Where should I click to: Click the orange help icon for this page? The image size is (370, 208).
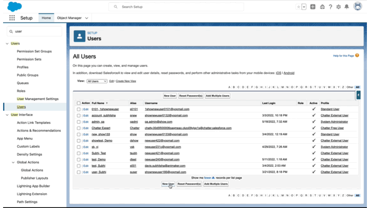tap(357, 55)
